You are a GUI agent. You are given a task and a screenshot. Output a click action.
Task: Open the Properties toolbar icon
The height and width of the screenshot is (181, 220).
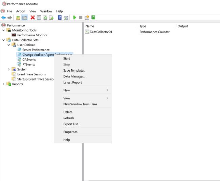39,18
